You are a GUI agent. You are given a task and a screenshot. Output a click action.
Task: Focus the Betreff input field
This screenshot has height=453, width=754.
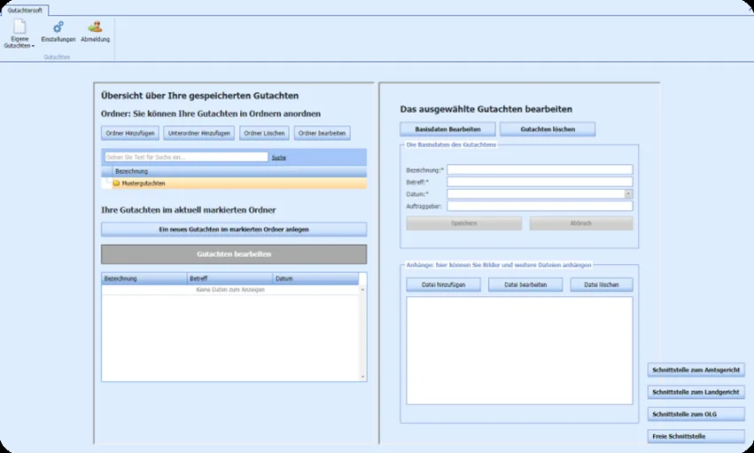click(540, 182)
